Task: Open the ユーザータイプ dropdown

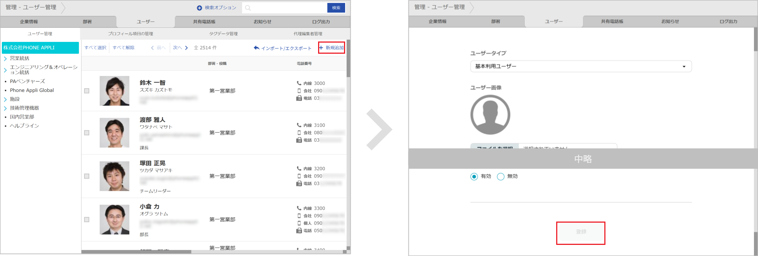Action: click(580, 66)
